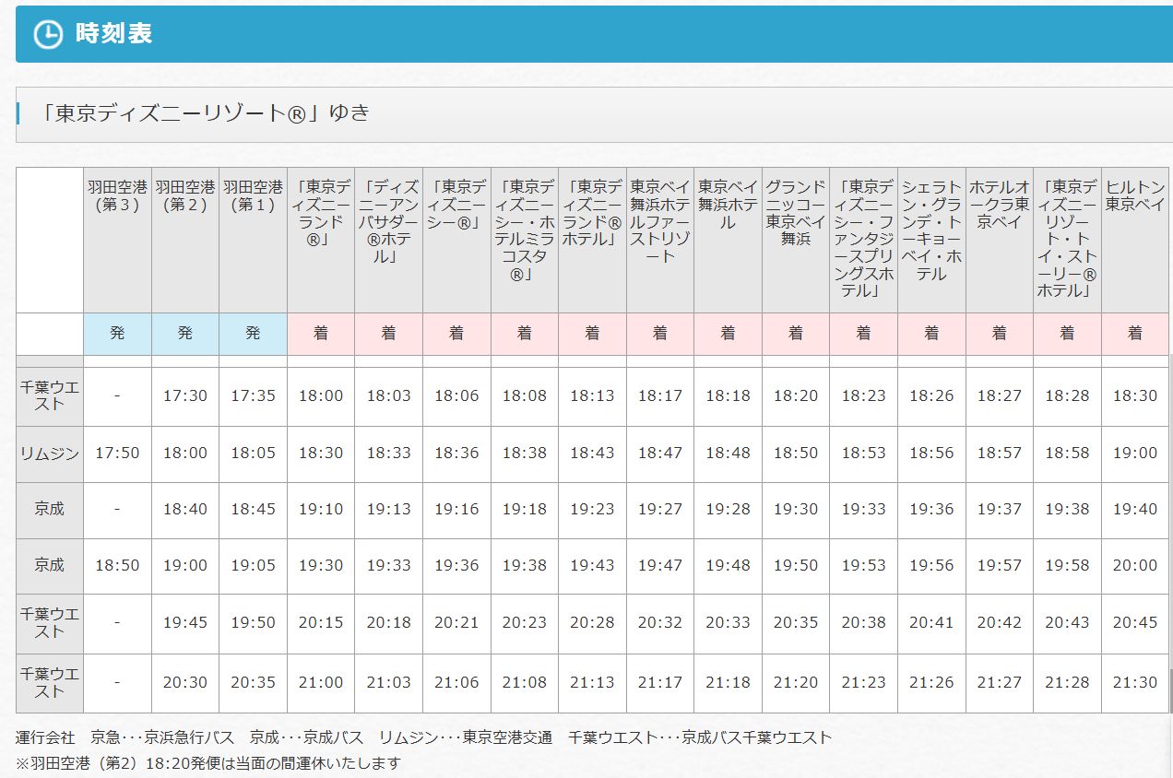Click the 19:43 arrival time cell
This screenshot has height=778, width=1173.
(x=592, y=566)
